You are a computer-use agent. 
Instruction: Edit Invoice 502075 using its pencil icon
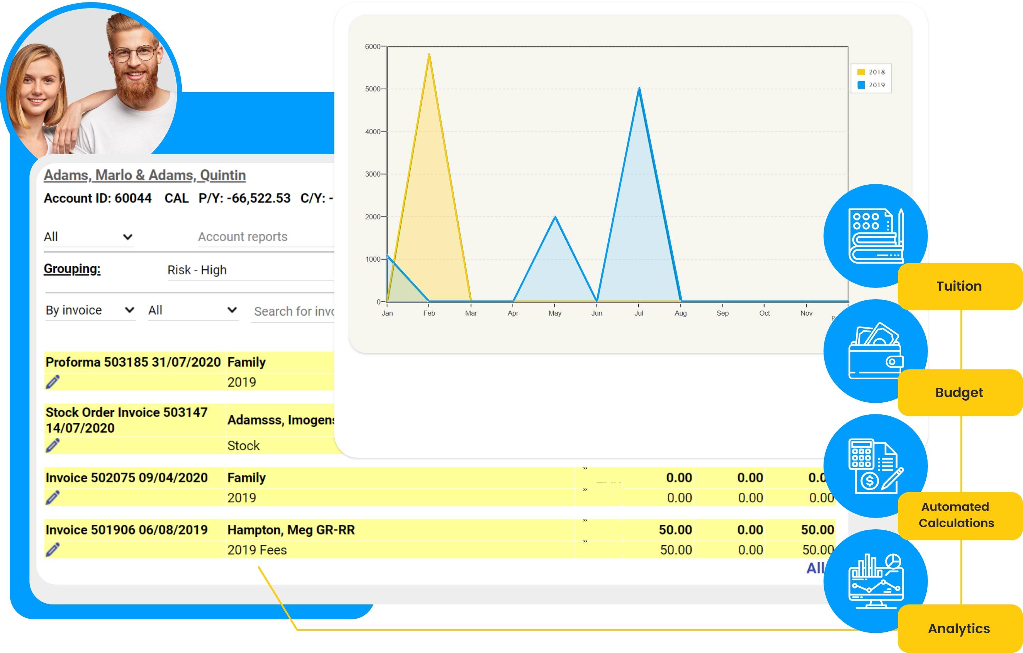tap(53, 497)
